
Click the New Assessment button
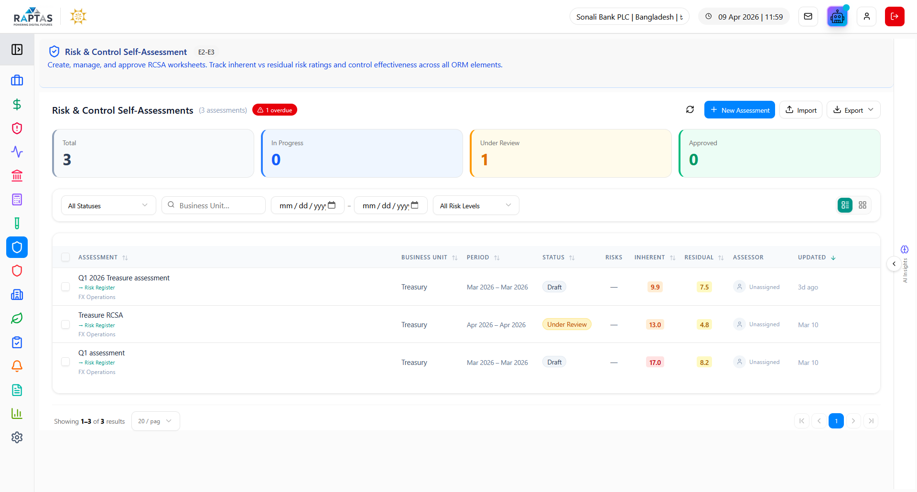click(739, 110)
